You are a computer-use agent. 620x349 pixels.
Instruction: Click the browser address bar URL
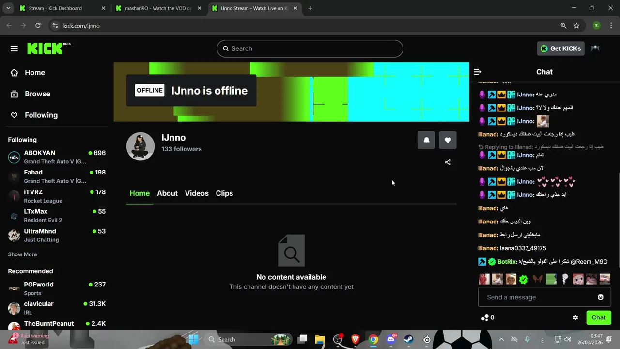[x=81, y=26]
